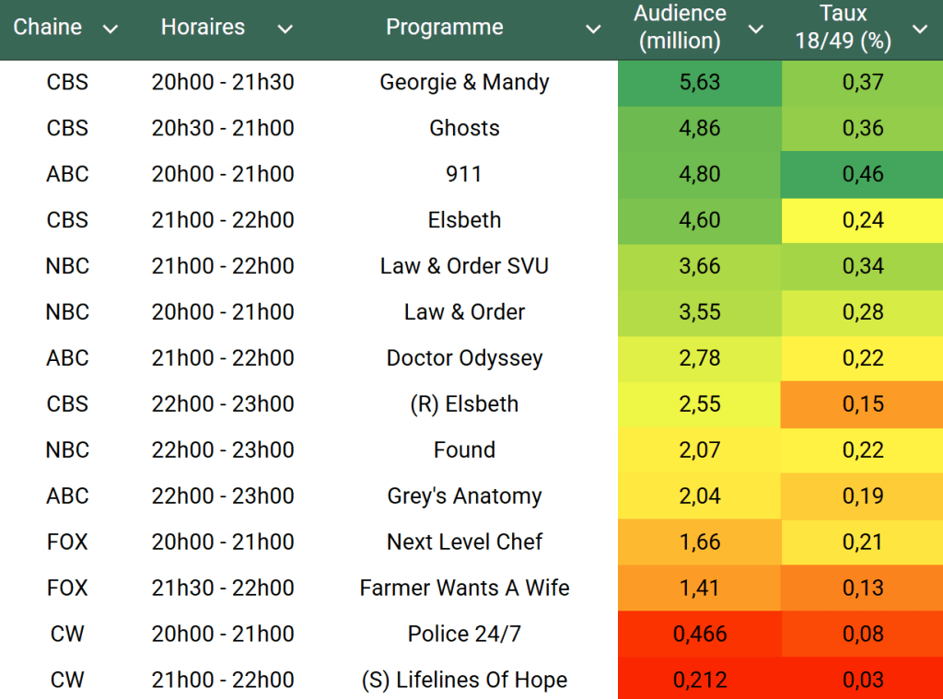Select the Grey's Anatomy programme cell

(464, 496)
